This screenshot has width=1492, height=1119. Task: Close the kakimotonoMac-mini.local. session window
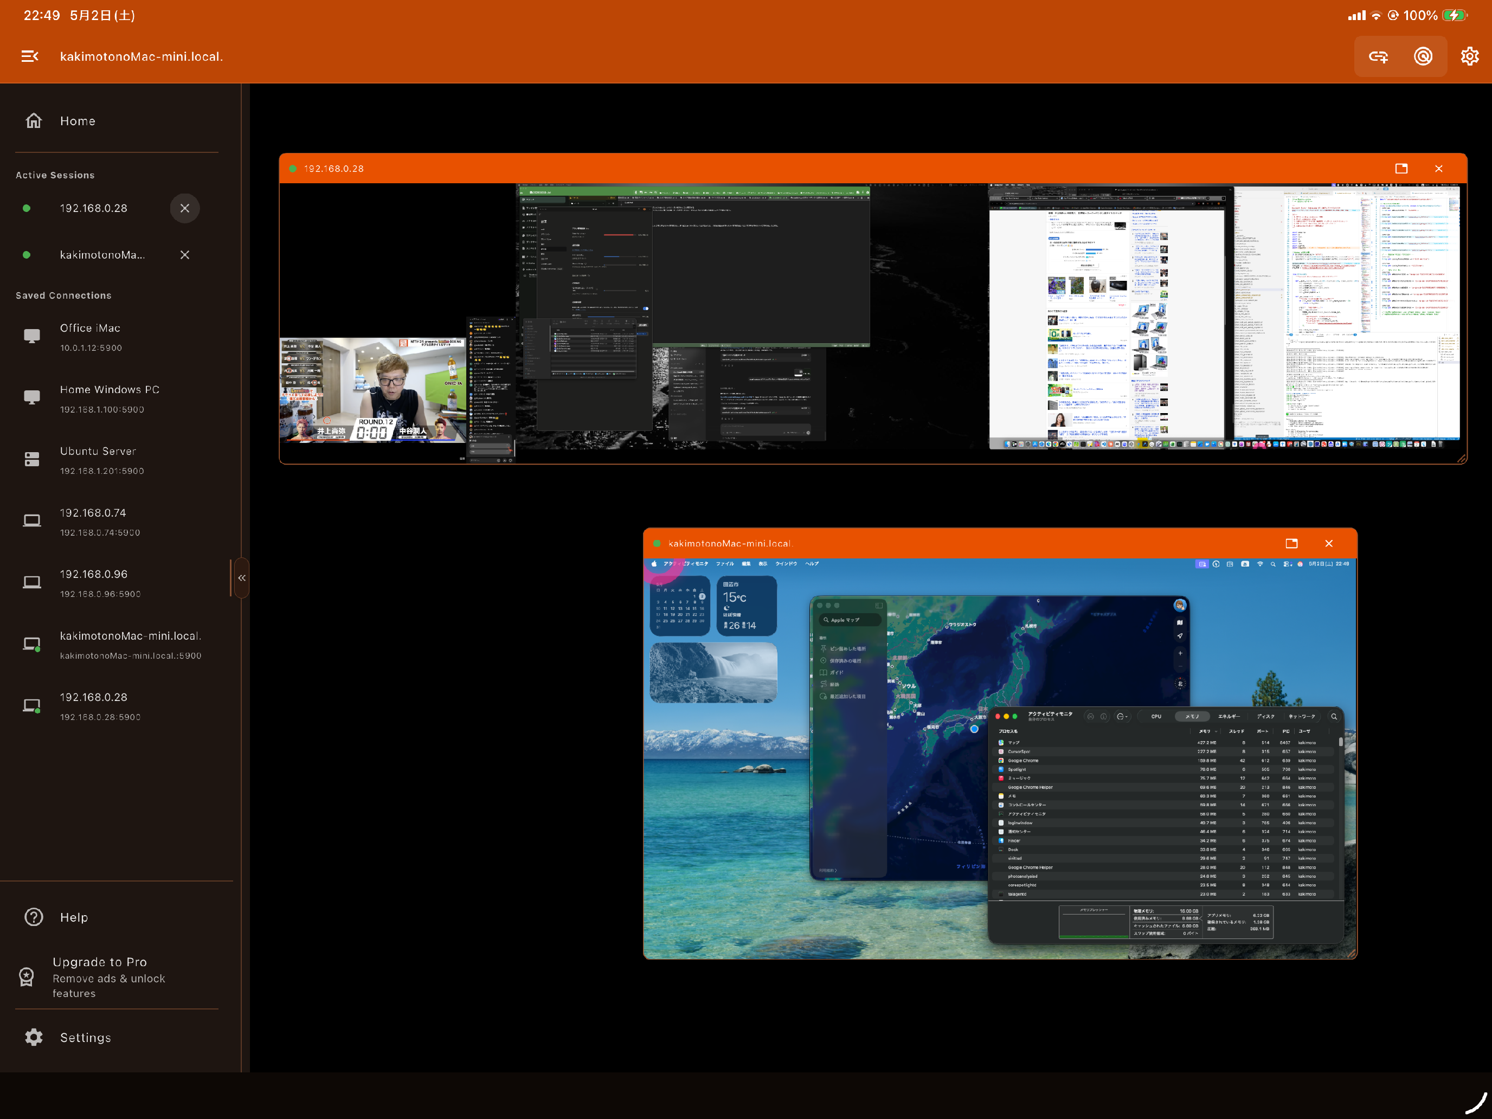(x=1329, y=544)
